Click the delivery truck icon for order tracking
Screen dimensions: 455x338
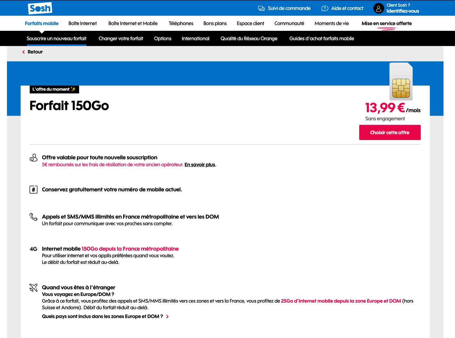(x=261, y=8)
